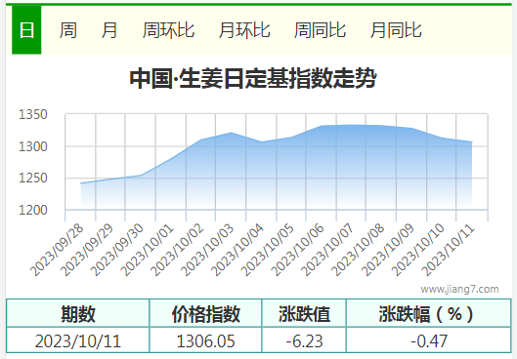
Task: Click the first data point above 2023/09/28
Action: tap(81, 183)
